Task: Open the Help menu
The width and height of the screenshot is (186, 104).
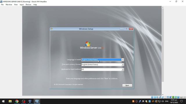Action: pyautogui.click(x=35, y=5)
